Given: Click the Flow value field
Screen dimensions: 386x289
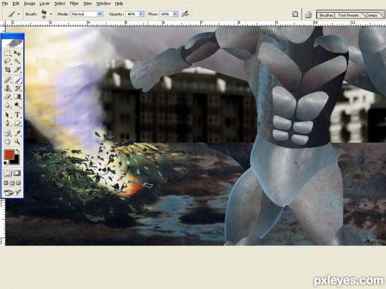Looking at the screenshot, I should (166, 14).
